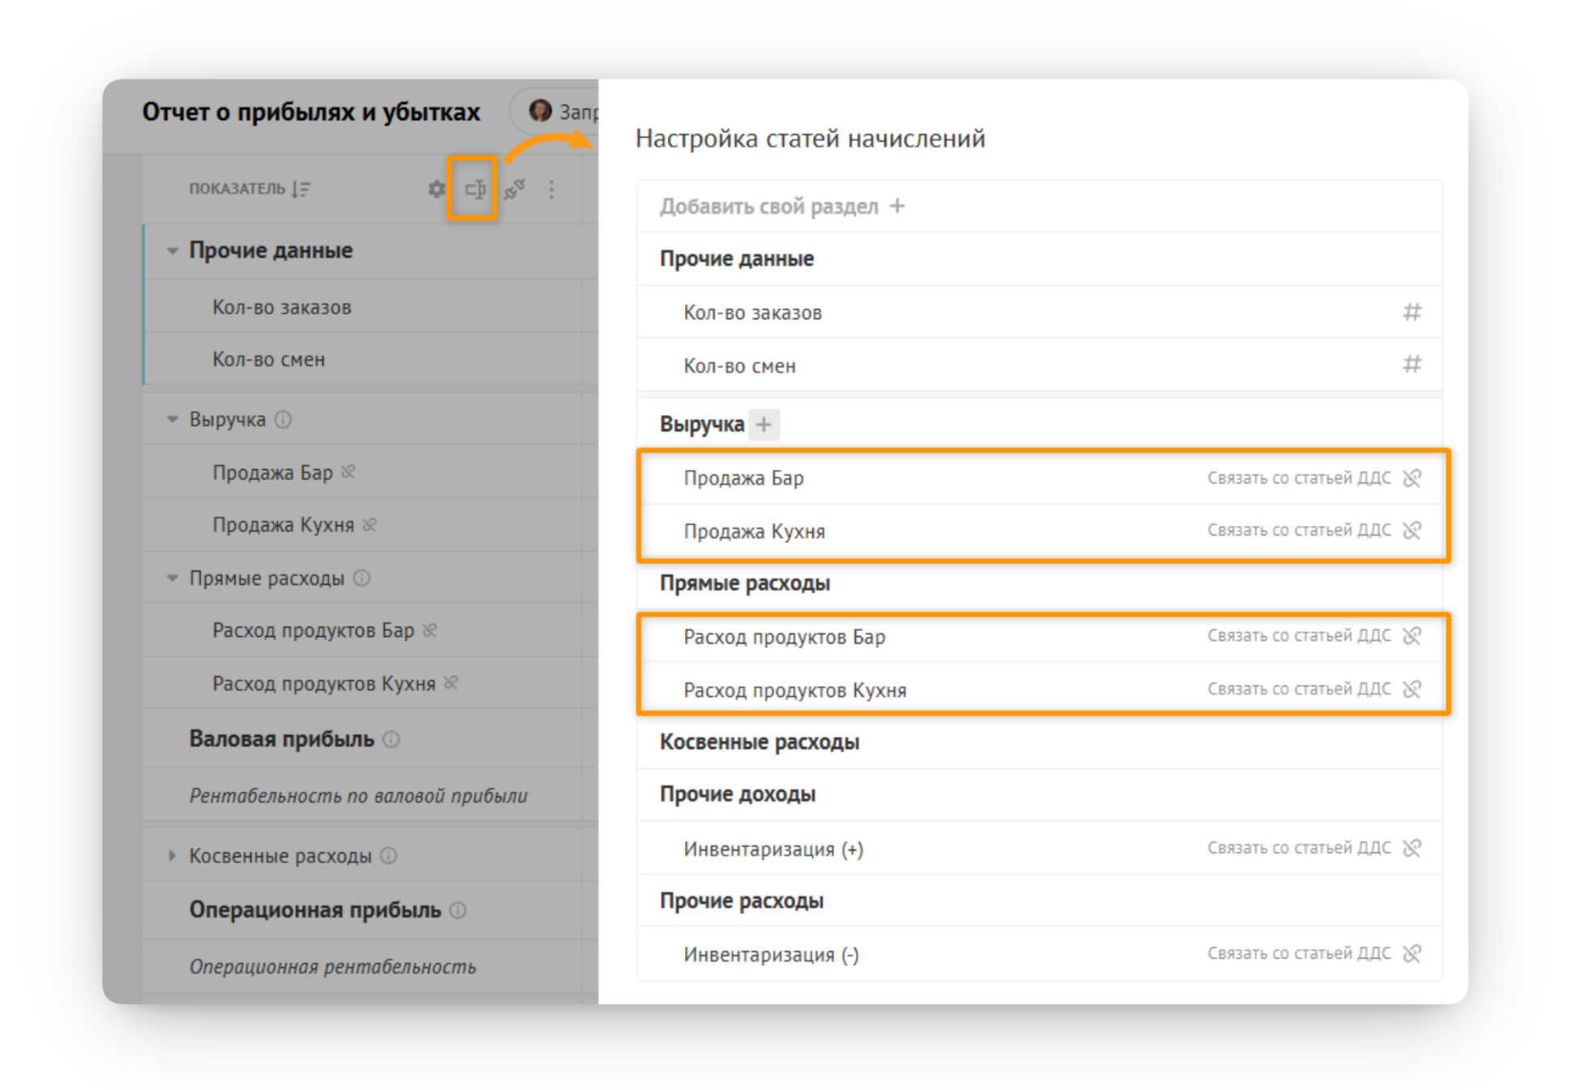Open the three-dots more menu in the header
This screenshot has height=1090, width=1572.
pyautogui.click(x=551, y=190)
